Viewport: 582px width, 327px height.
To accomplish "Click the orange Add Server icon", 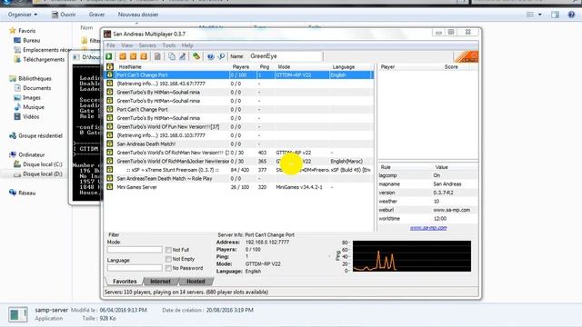I will tap(123, 56).
